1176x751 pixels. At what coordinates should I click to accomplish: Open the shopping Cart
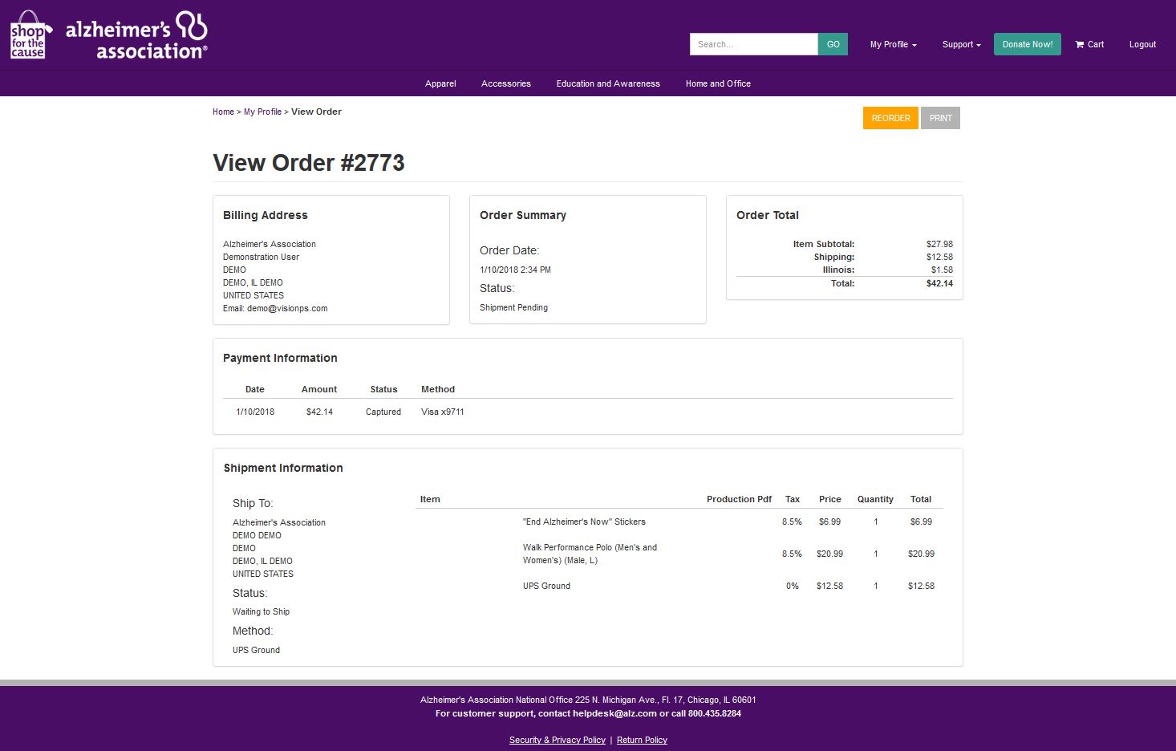tap(1089, 44)
